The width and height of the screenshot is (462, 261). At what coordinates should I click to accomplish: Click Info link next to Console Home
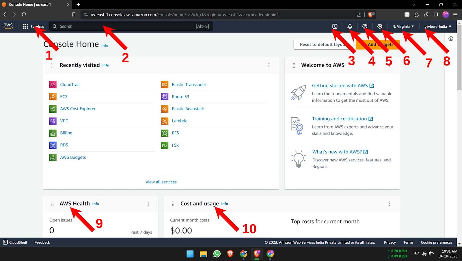click(x=105, y=46)
